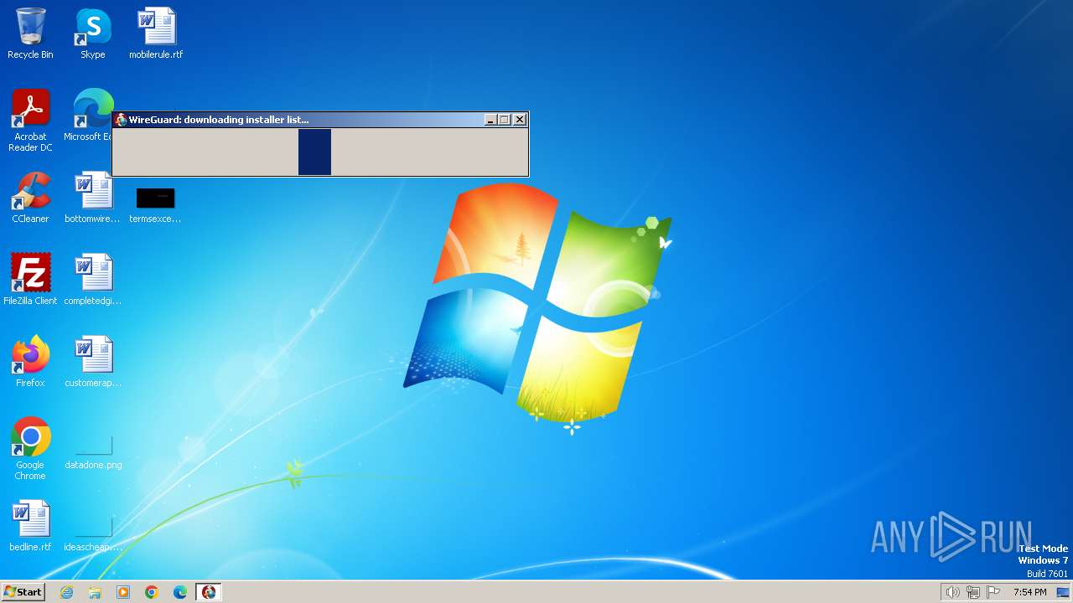Click the WireGuard downloading installer list title
Image resolution: width=1073 pixels, height=603 pixels.
[219, 120]
